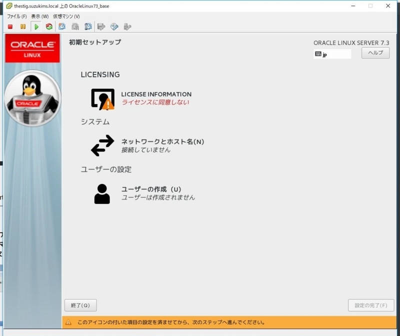Take a snapshot of the VM
Image resolution: width=400 pixels, height=336 pixels.
pyautogui.click(x=62, y=26)
